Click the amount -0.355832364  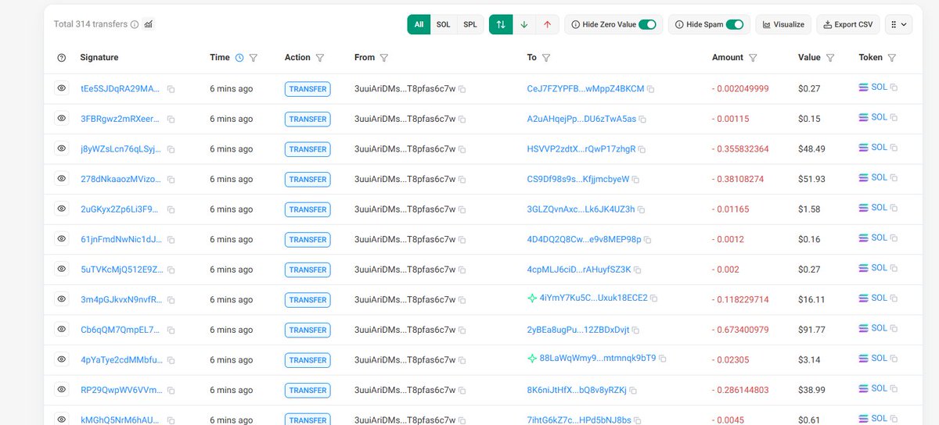click(740, 148)
